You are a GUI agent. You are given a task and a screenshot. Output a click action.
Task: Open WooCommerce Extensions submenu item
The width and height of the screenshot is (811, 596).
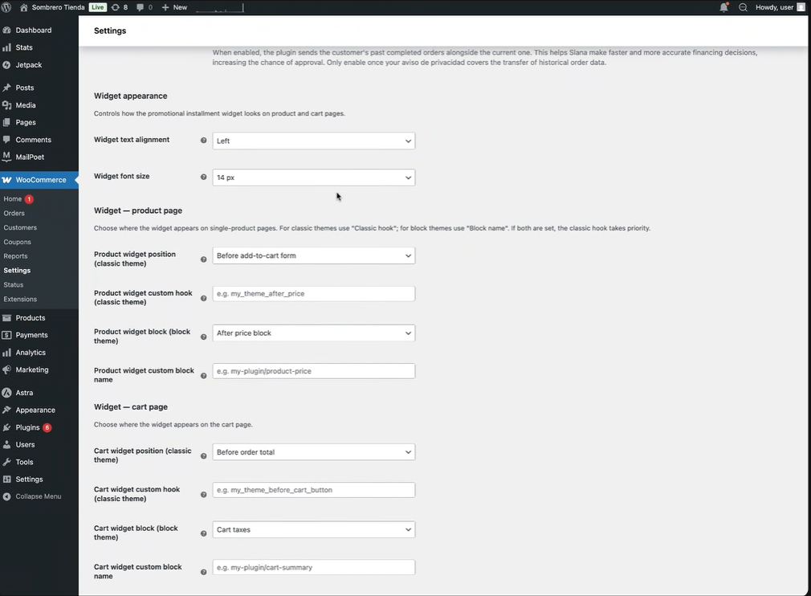point(20,299)
